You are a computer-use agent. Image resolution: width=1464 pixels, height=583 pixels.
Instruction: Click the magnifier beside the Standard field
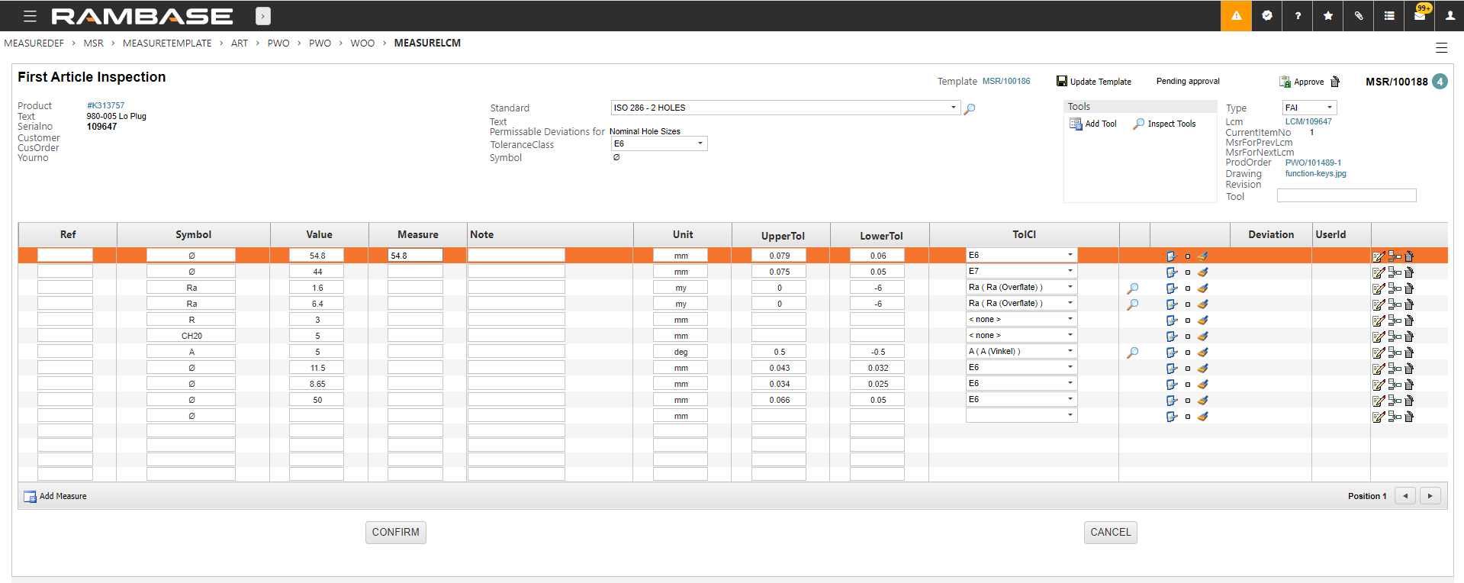pos(970,109)
